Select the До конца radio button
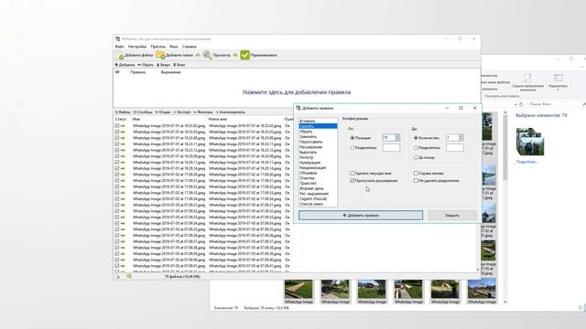 [x=416, y=157]
